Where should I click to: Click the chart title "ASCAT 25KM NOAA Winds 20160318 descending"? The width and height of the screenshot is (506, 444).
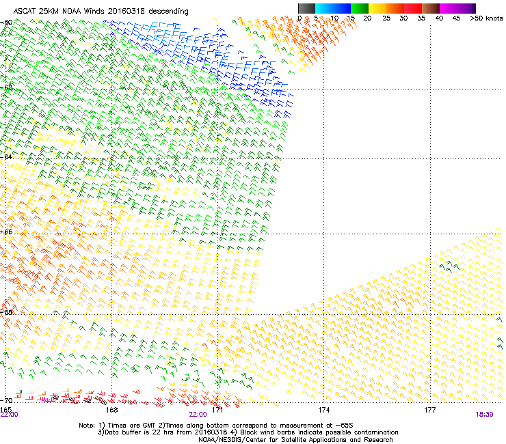pyautogui.click(x=101, y=12)
